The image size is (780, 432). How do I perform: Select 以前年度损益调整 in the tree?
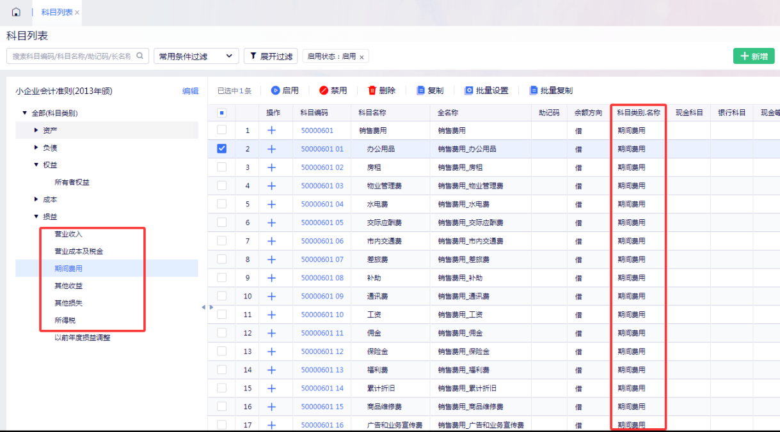tap(83, 337)
